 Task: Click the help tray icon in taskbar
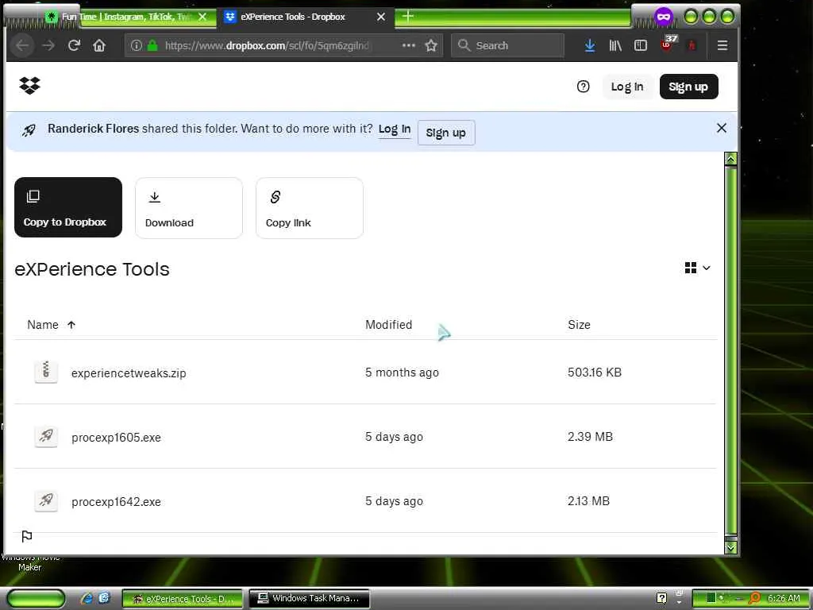[x=661, y=598]
